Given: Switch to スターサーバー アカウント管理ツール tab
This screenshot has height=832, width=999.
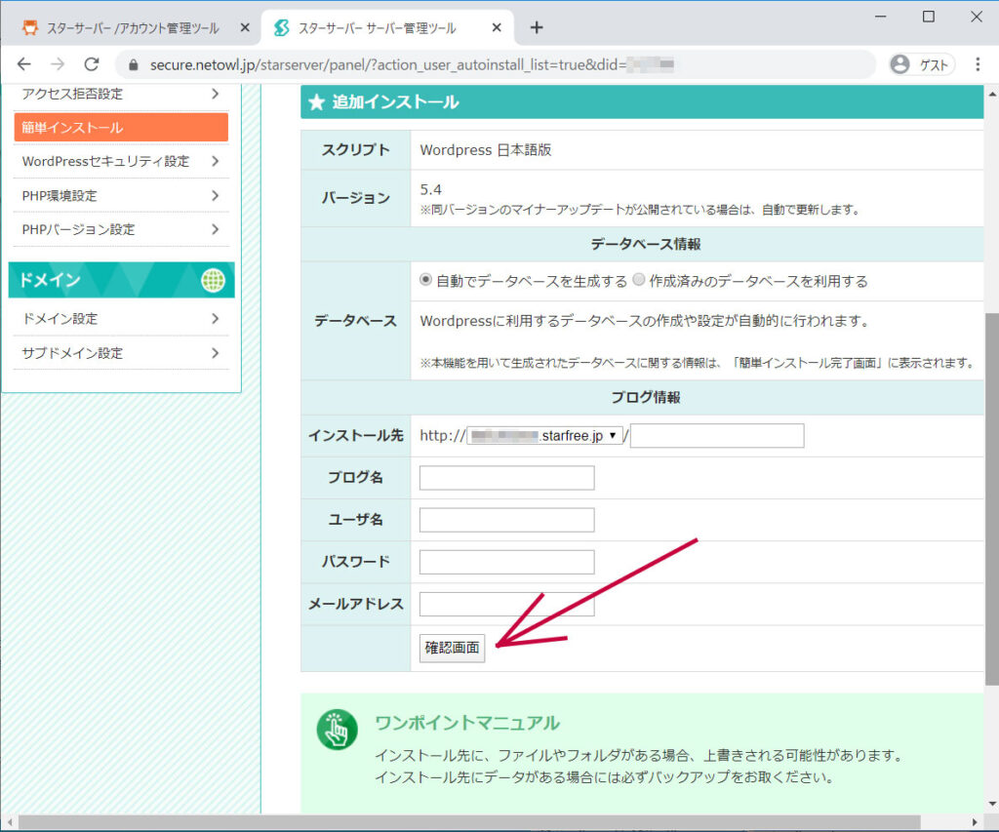Looking at the screenshot, I should coord(132,28).
